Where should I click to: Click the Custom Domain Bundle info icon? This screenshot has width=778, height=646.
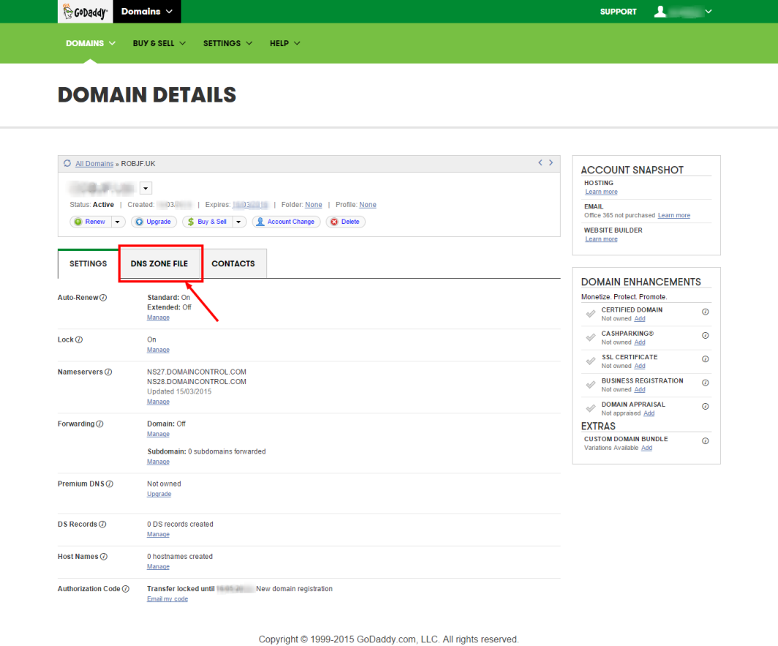[705, 440]
